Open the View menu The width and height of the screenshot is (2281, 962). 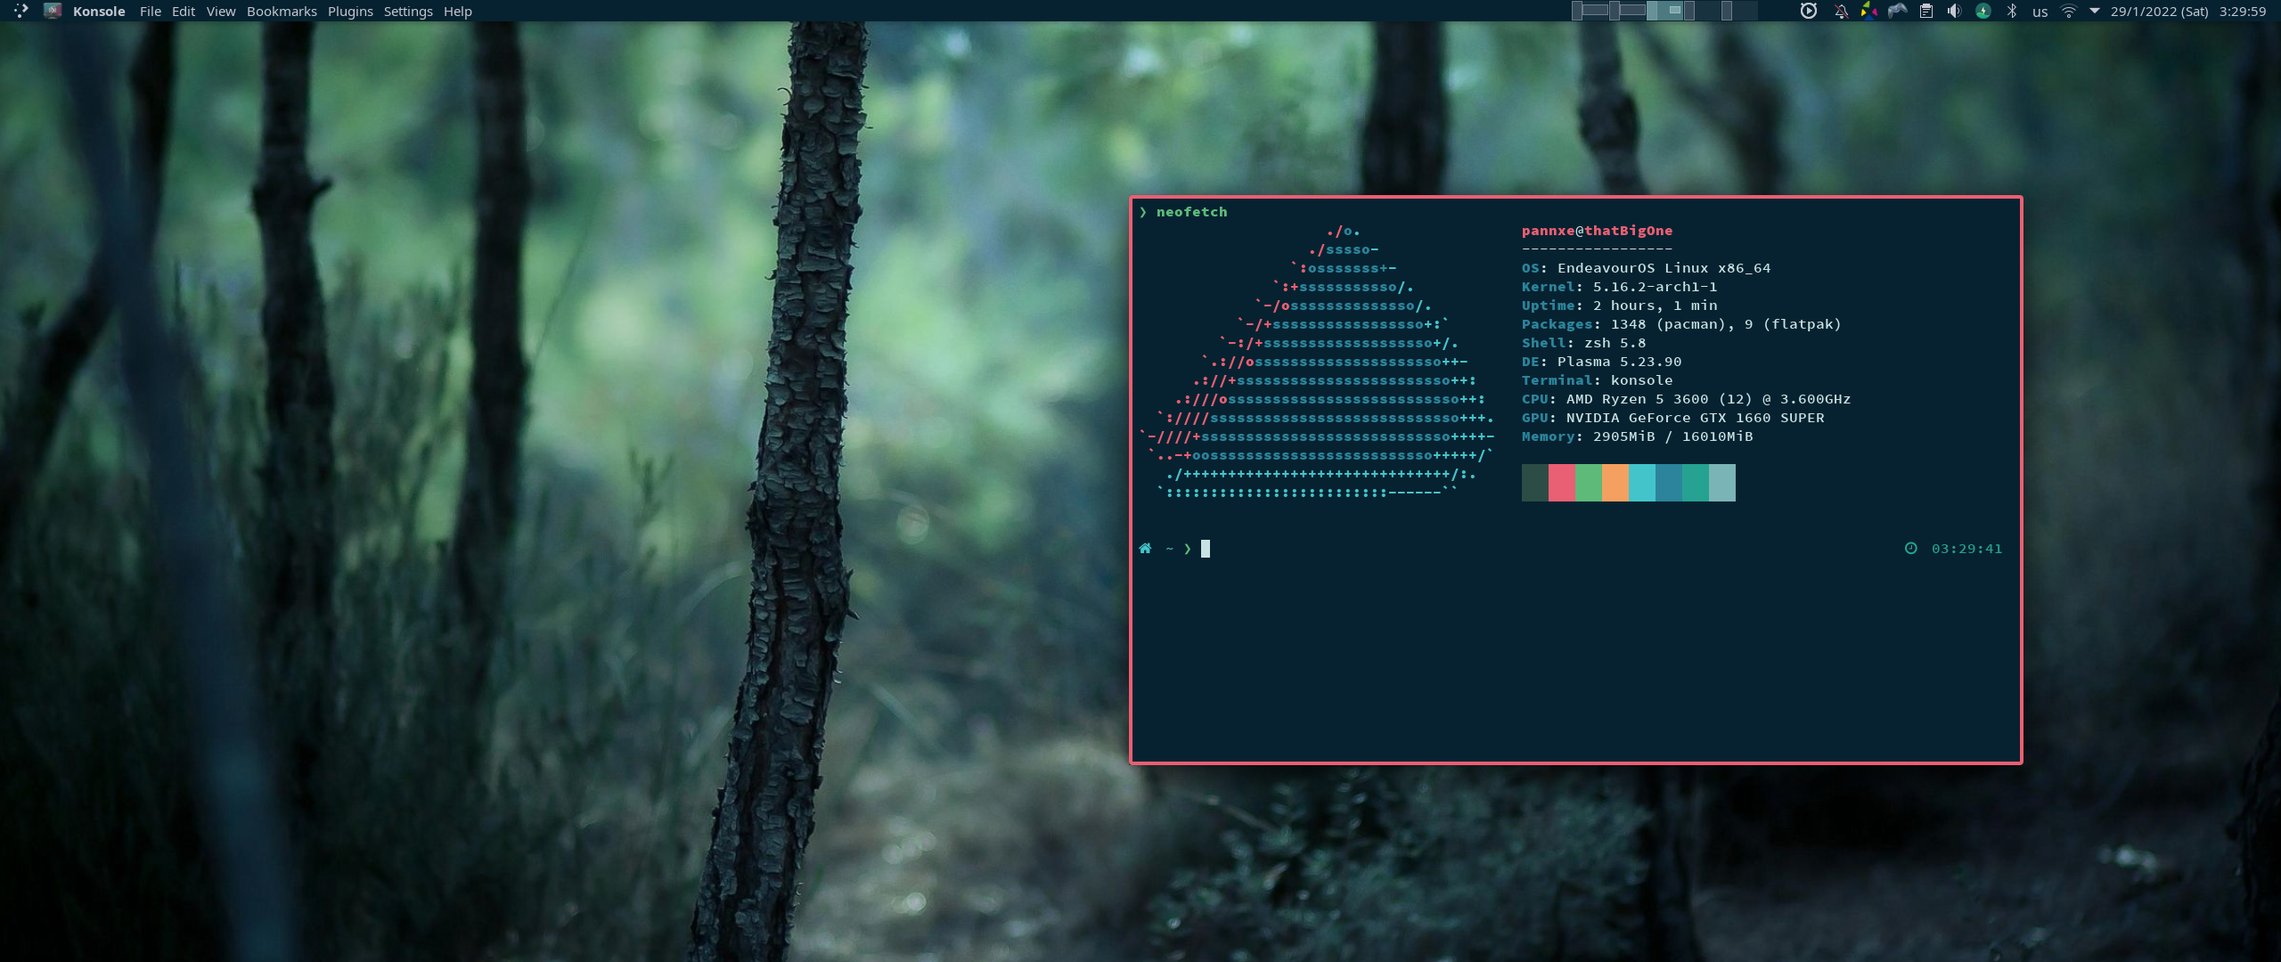pyautogui.click(x=221, y=12)
